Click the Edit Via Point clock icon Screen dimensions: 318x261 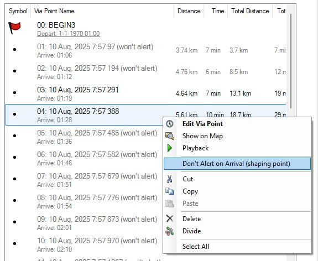tap(170, 124)
